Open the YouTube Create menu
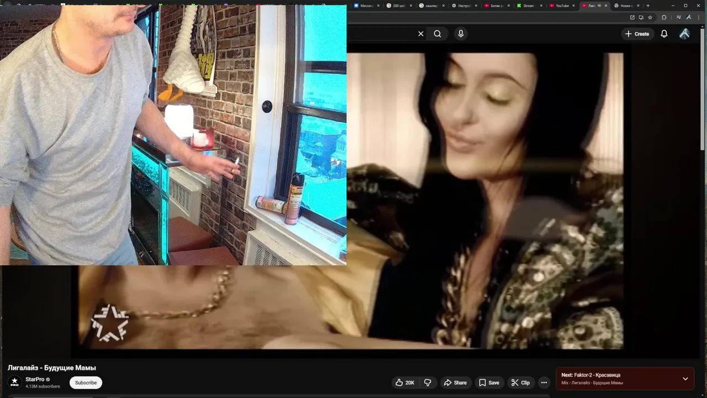 point(637,34)
